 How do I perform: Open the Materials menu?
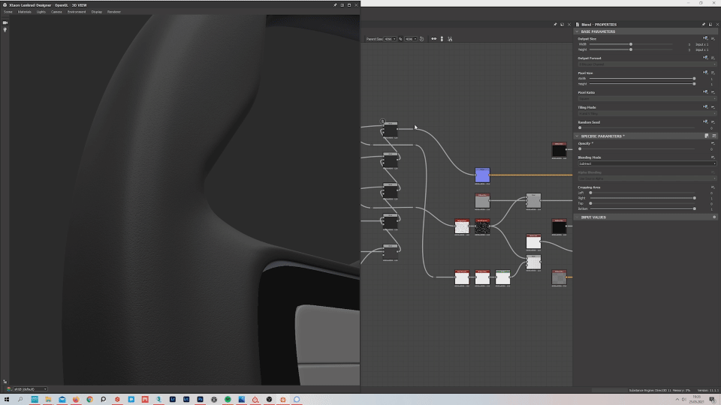(x=24, y=12)
